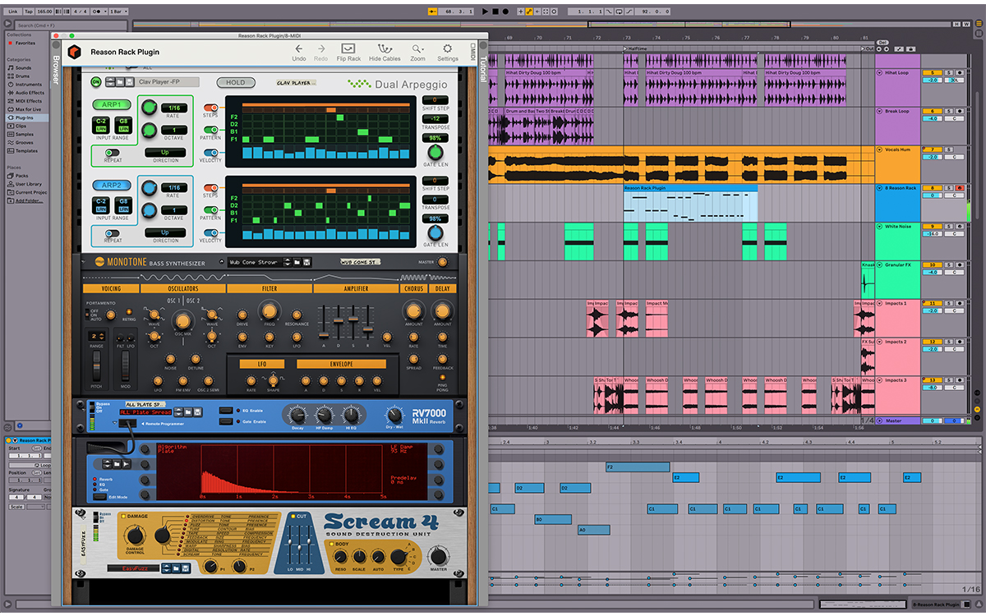
Task: Click the Tap tempo button
Action: click(29, 11)
